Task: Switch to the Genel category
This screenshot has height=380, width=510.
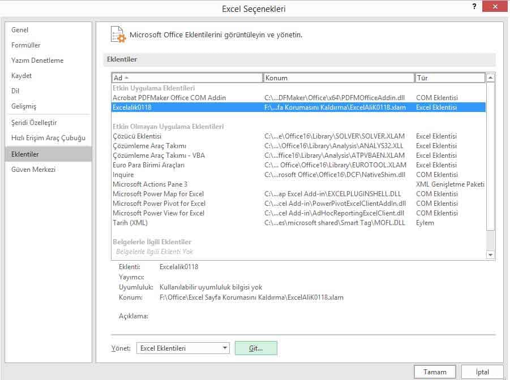Action: click(x=20, y=30)
